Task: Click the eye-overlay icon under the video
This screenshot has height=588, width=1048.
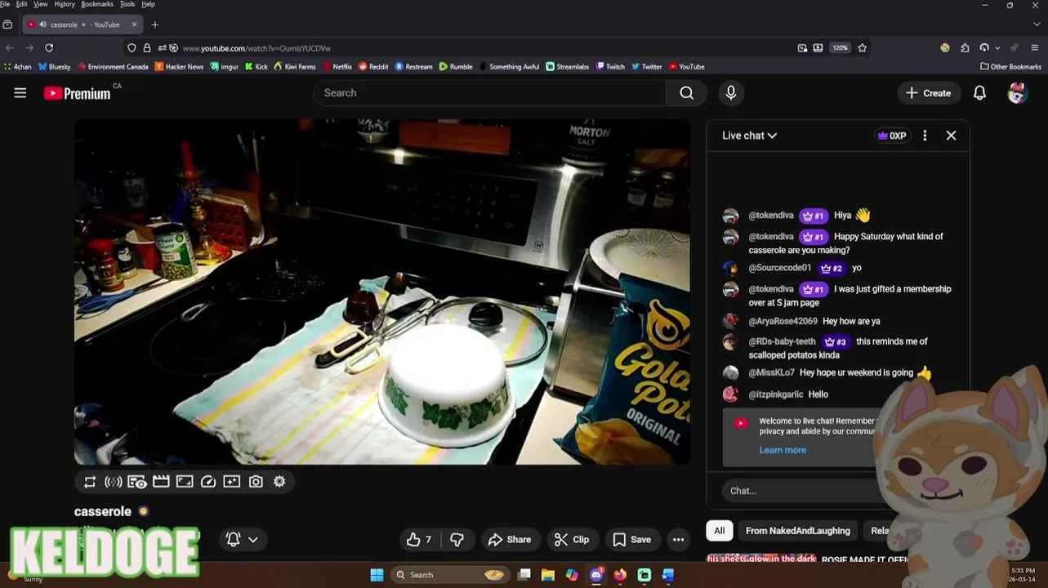Action: [137, 482]
